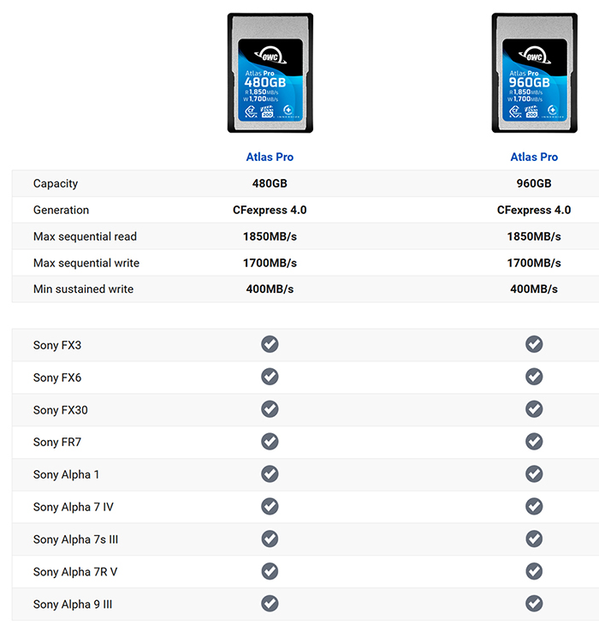Click the Sony FX6 checkmark for 480GB card
This screenshot has height=637, width=599.
pyautogui.click(x=270, y=377)
